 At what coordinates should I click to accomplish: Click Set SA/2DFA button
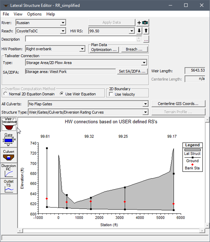point(132,71)
